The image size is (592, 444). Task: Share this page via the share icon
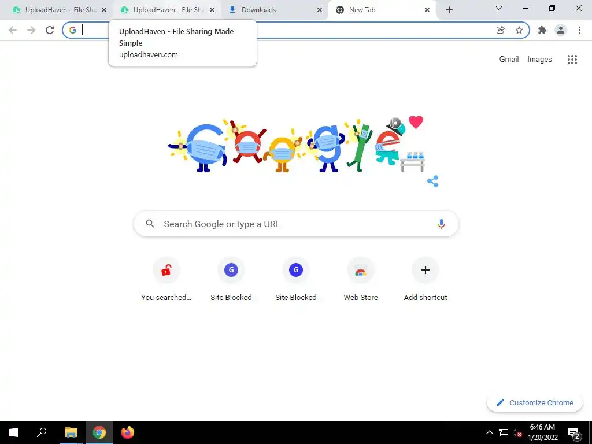click(x=501, y=30)
